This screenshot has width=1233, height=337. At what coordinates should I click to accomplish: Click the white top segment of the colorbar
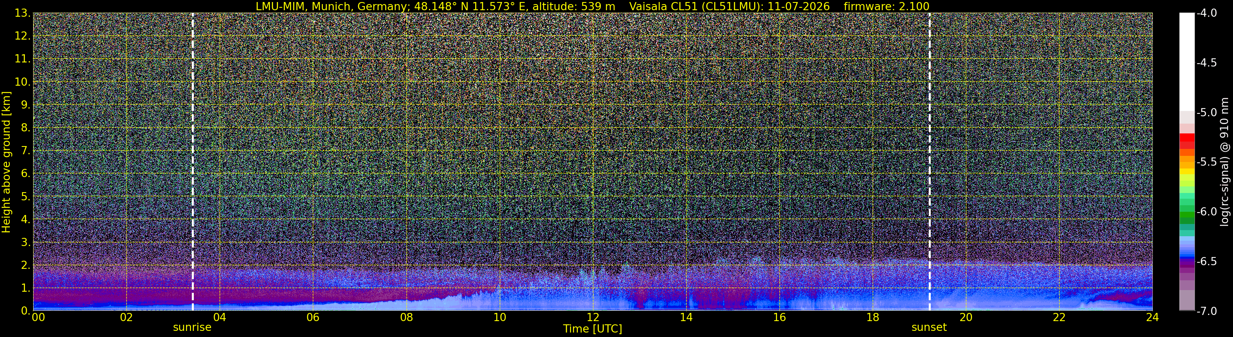pos(1187,62)
